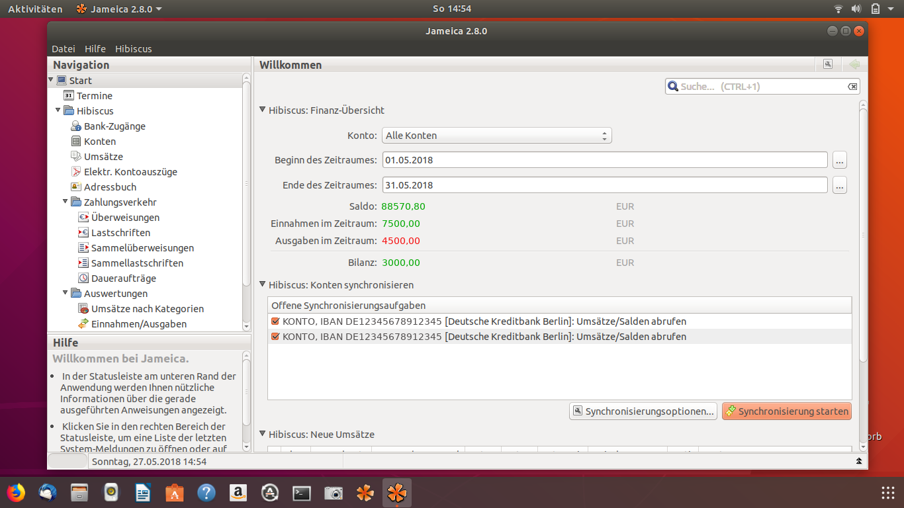Open the volume indicator in top bar

pos(856,9)
